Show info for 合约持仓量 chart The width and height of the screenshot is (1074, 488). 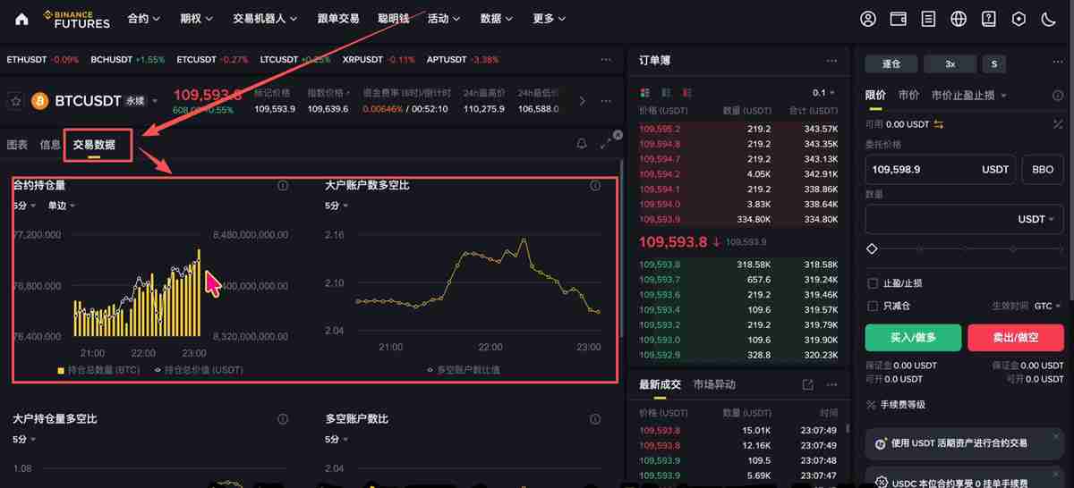click(x=283, y=186)
